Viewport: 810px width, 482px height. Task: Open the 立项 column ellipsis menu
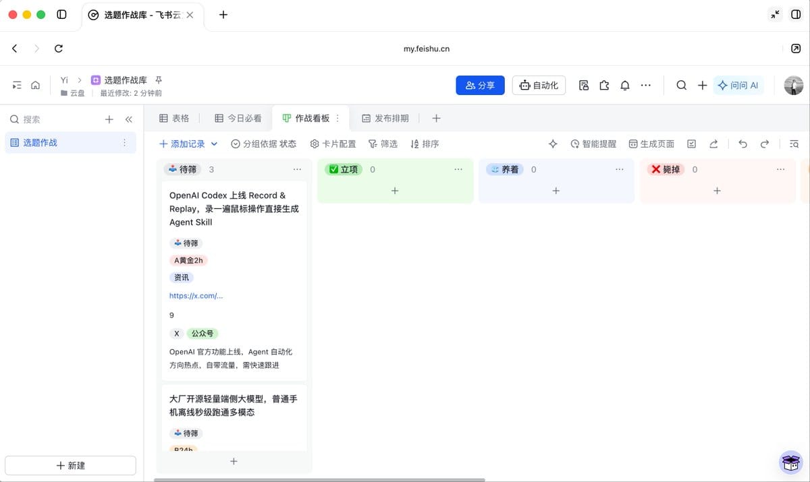(x=458, y=169)
